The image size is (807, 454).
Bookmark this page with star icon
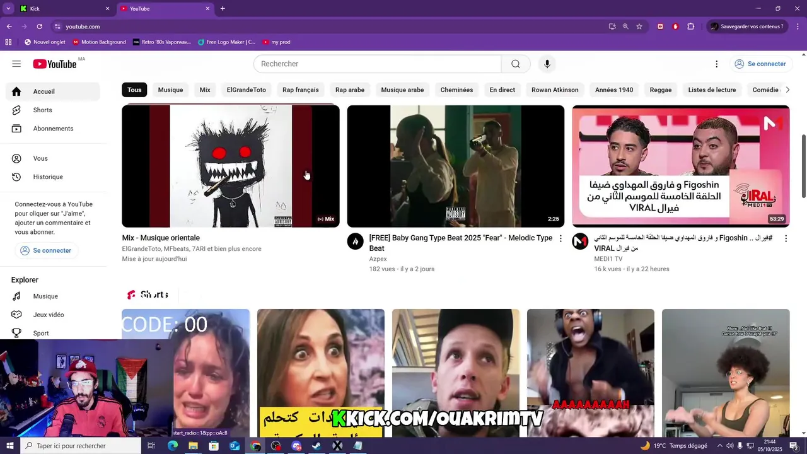[639, 26]
